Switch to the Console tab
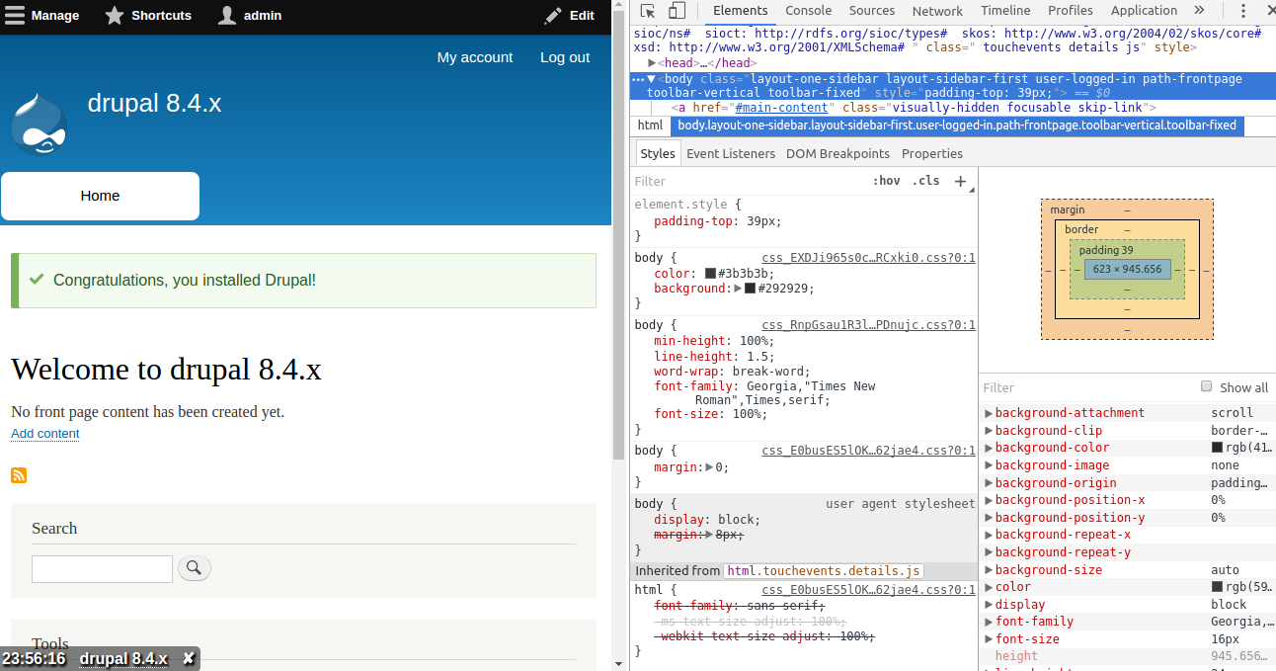Image resolution: width=1276 pixels, height=671 pixels. pyautogui.click(x=808, y=11)
